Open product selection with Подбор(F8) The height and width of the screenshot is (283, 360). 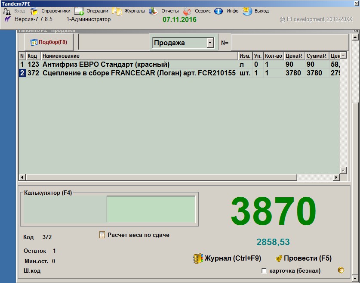tap(49, 42)
